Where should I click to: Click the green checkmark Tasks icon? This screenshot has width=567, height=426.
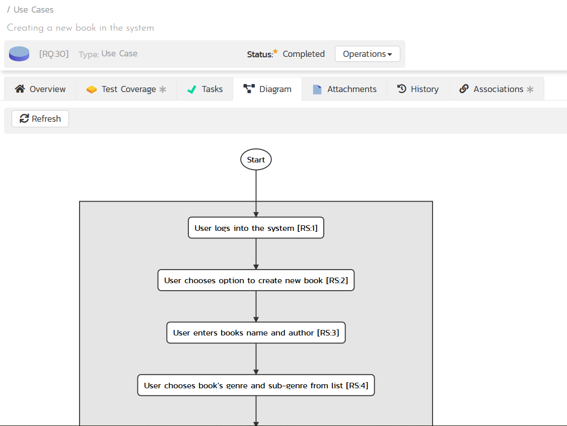(x=191, y=89)
